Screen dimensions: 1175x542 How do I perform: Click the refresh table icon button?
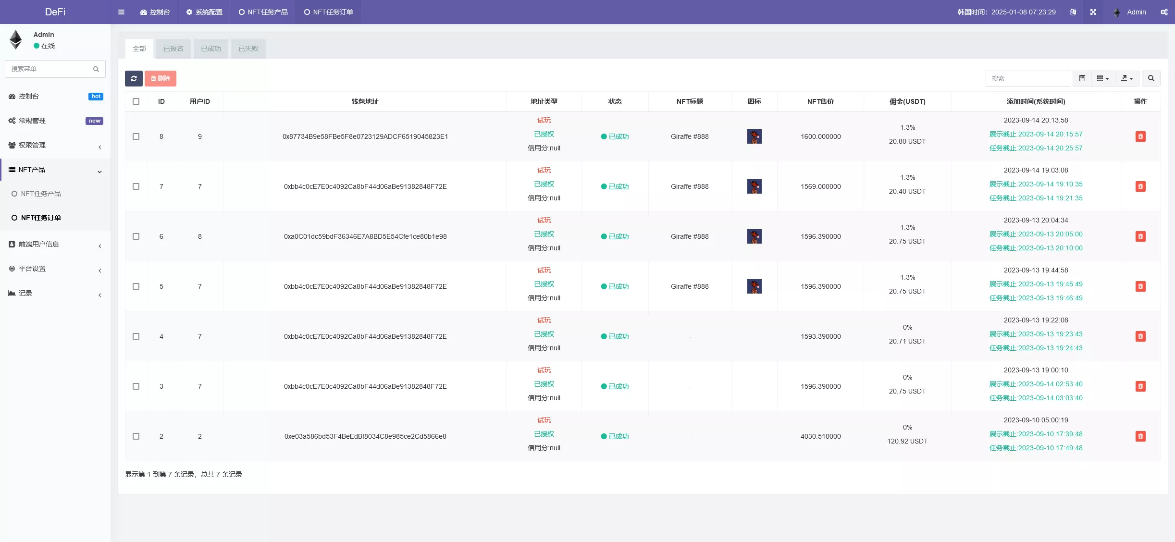pos(134,78)
